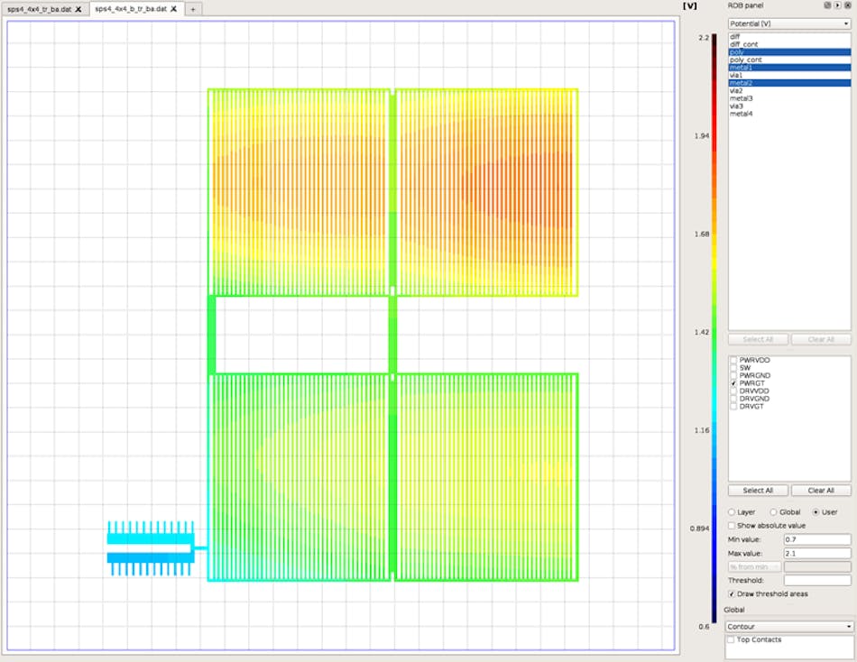Uncheck the PWRGT net checkbox

tap(731, 382)
